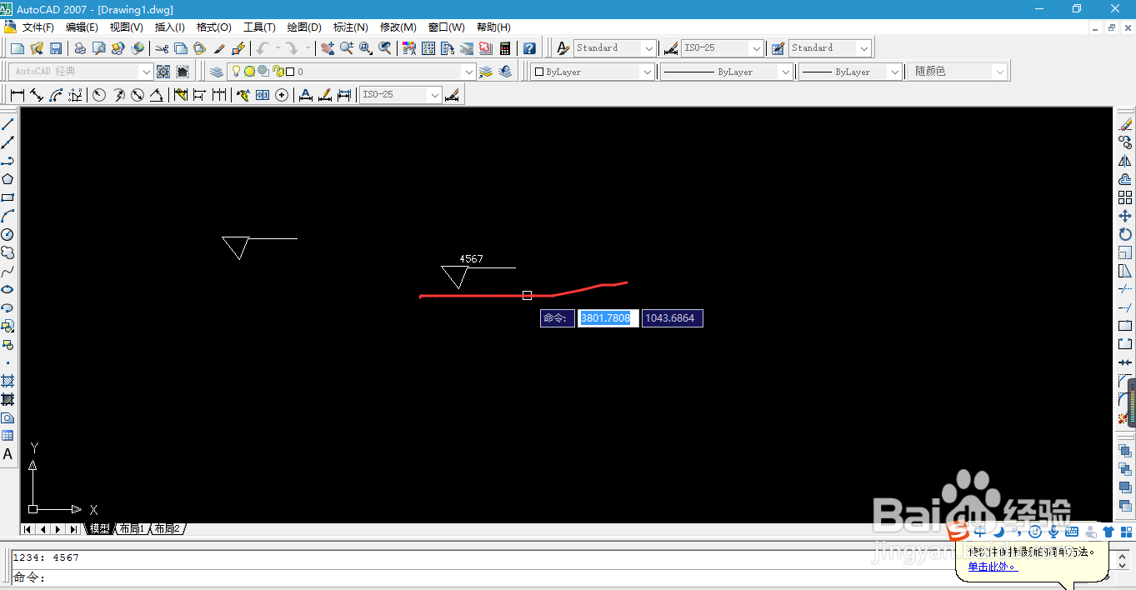
Task: Open the ISO-25 dimension style dropdown in Styles toolbar
Action: [x=756, y=48]
